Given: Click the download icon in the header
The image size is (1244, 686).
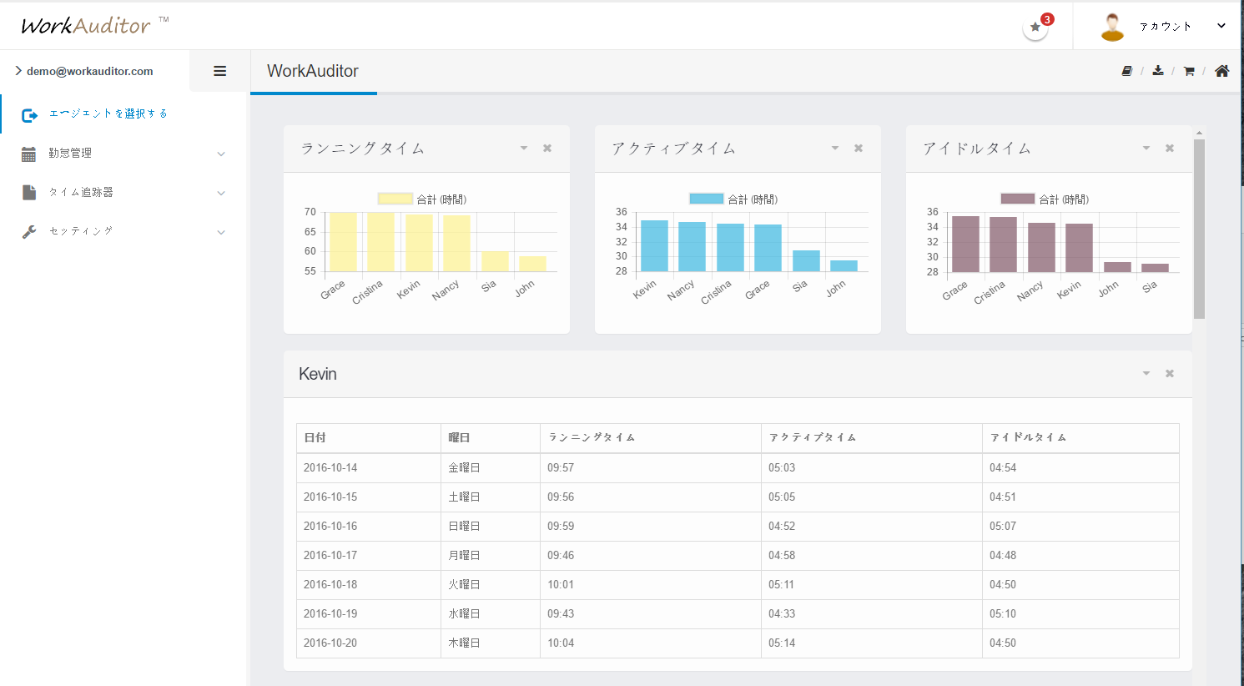Looking at the screenshot, I should pos(1158,71).
